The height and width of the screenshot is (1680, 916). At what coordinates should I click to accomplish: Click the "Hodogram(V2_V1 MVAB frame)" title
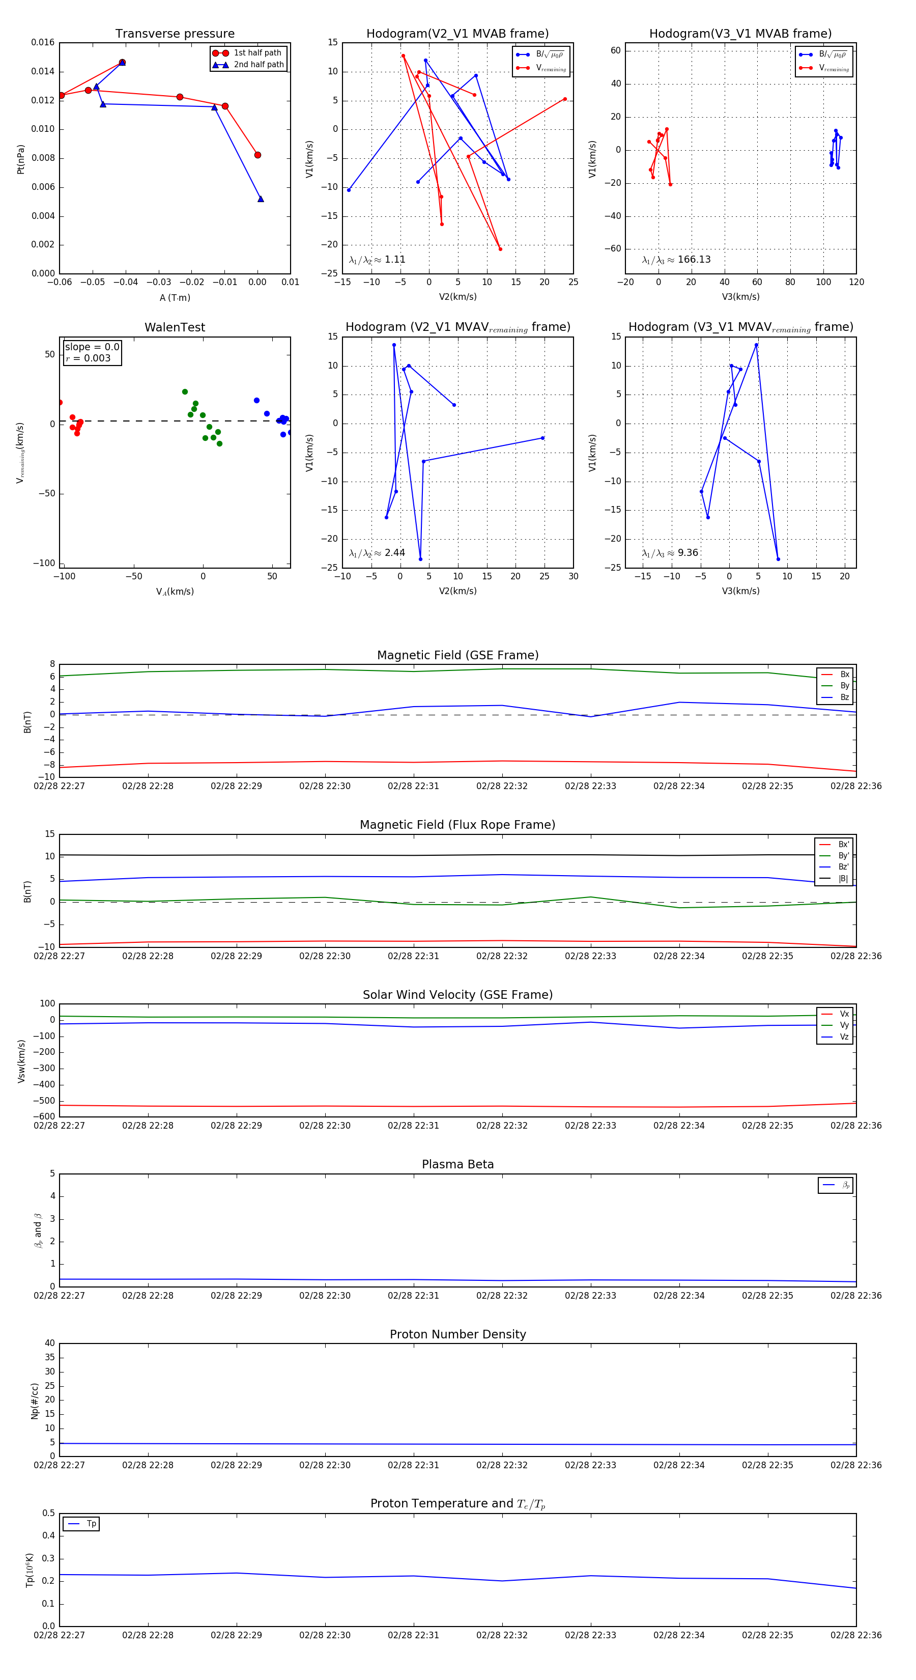457,34
